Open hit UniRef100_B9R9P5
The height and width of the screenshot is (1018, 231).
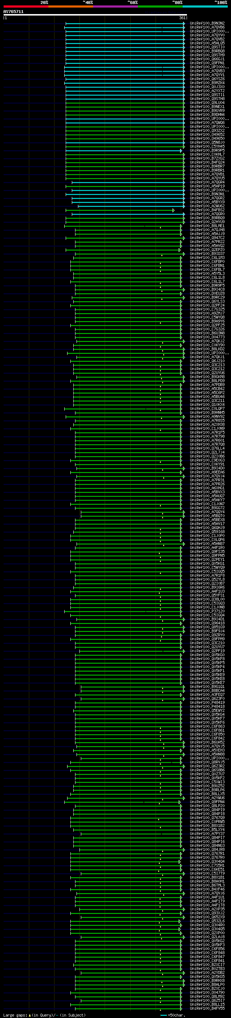click(207, 151)
